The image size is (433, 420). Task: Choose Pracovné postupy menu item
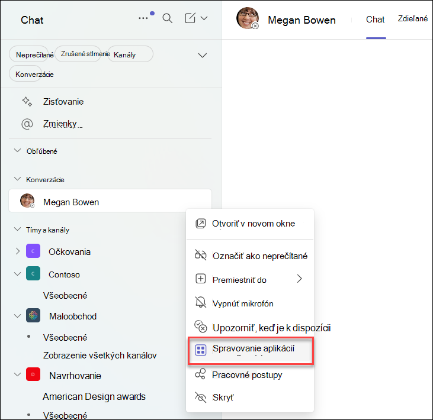pos(250,375)
